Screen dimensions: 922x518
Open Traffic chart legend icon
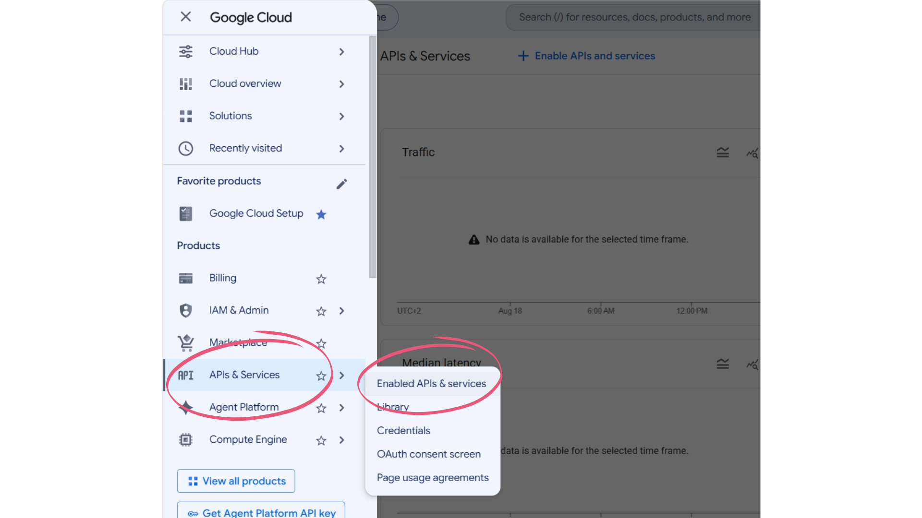click(x=723, y=153)
